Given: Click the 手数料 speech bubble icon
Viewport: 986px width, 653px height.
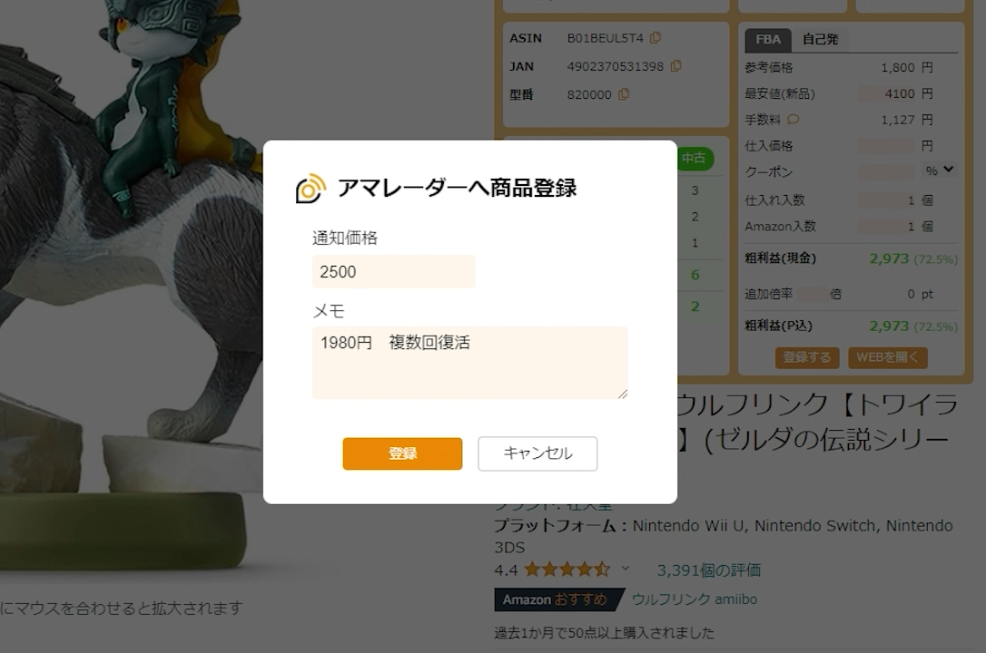Looking at the screenshot, I should [794, 120].
